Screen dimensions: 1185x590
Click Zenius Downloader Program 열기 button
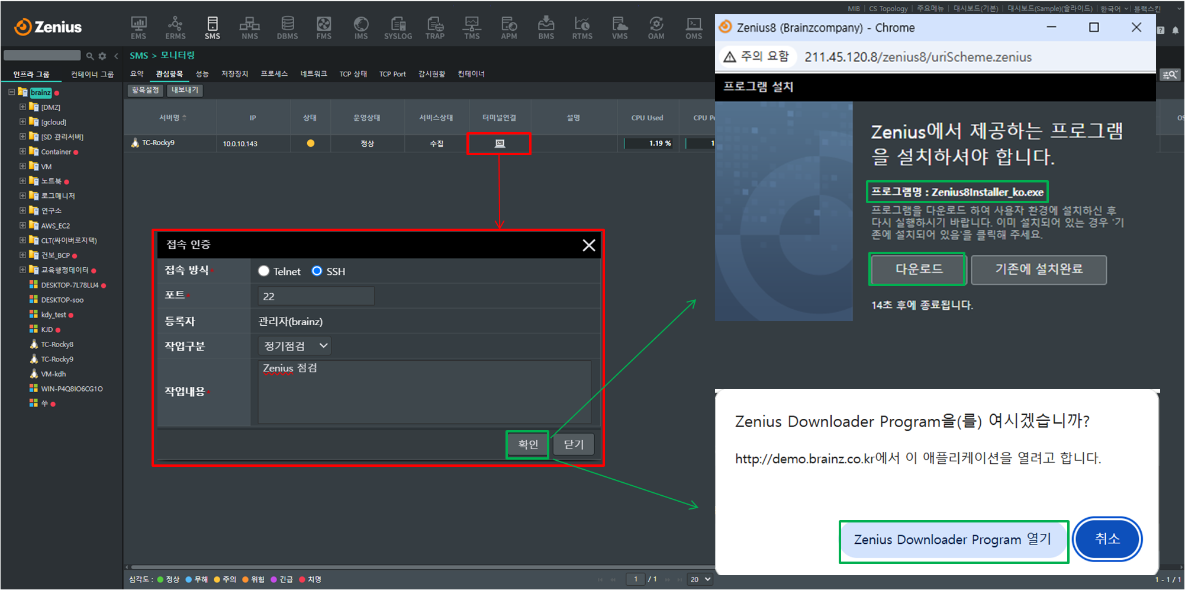coord(953,540)
